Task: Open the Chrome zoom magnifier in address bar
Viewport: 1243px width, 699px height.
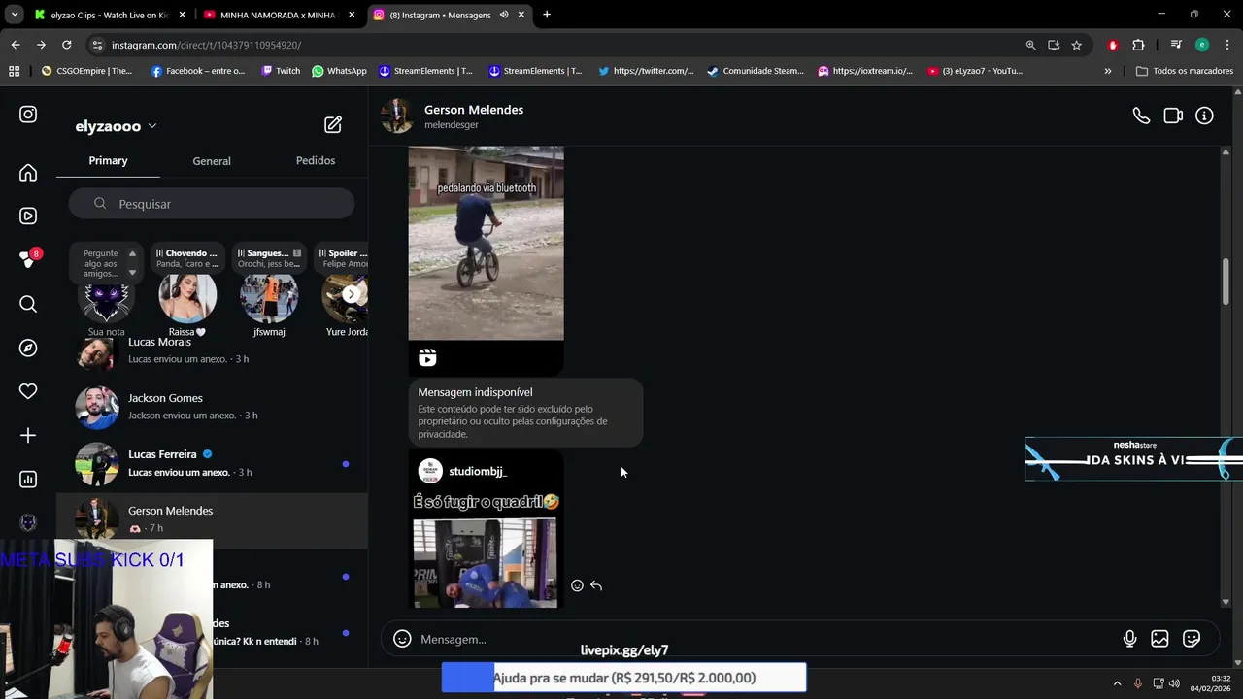Action: pyautogui.click(x=1030, y=45)
